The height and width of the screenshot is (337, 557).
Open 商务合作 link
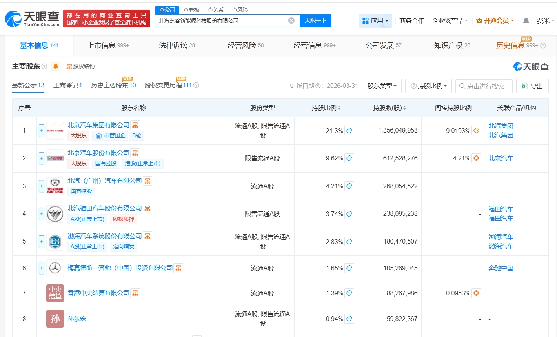click(411, 21)
